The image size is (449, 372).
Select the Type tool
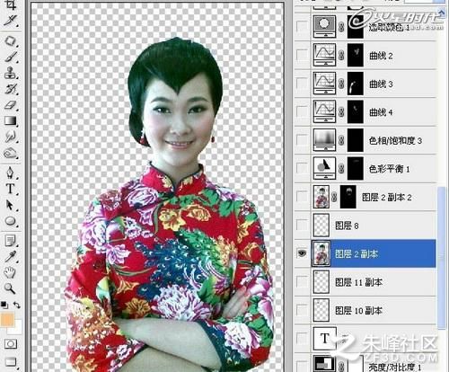point(11,189)
